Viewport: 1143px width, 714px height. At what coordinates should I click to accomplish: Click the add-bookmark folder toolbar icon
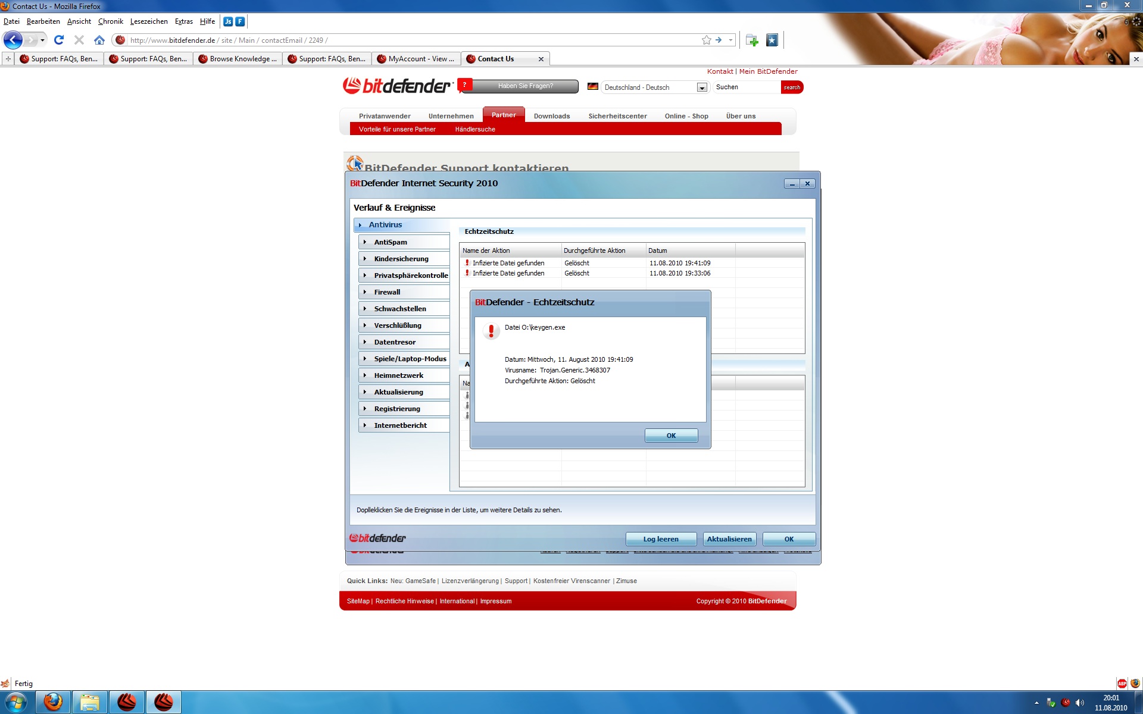tap(752, 40)
